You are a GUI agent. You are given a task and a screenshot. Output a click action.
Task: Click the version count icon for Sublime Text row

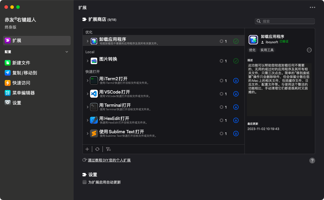221,134
